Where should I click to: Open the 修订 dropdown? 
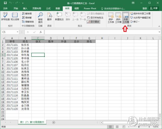(135, 22)
